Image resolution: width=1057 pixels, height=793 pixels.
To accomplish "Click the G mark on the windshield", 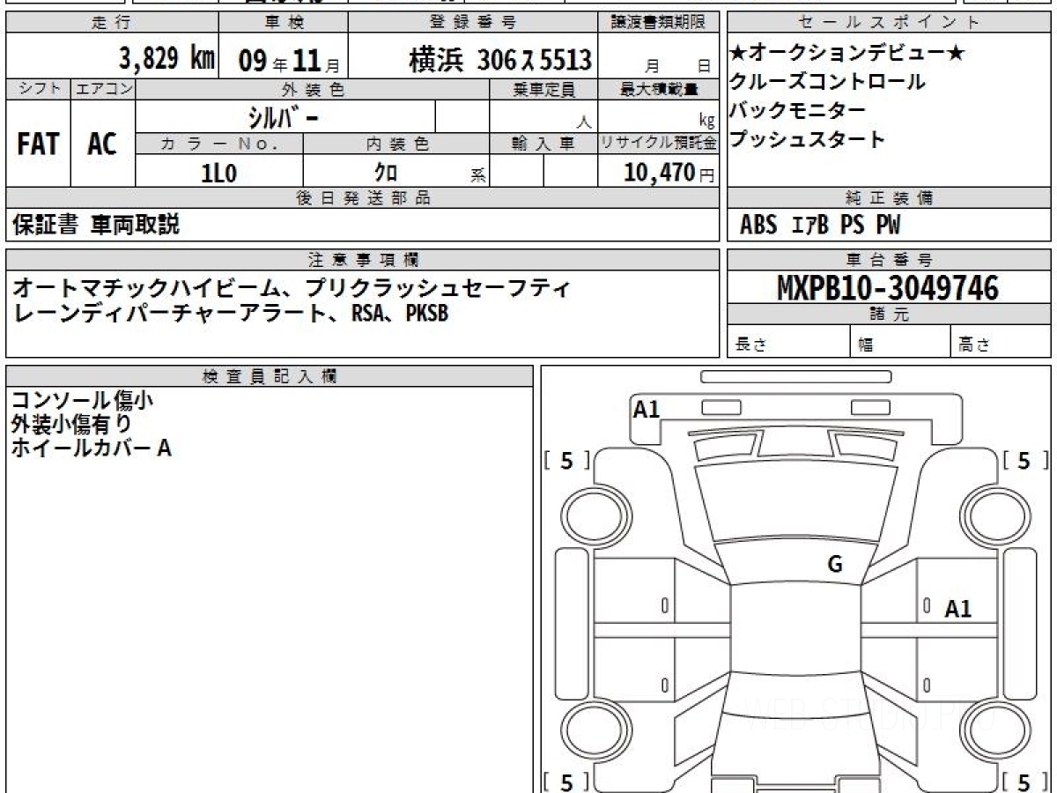I will (x=835, y=565).
